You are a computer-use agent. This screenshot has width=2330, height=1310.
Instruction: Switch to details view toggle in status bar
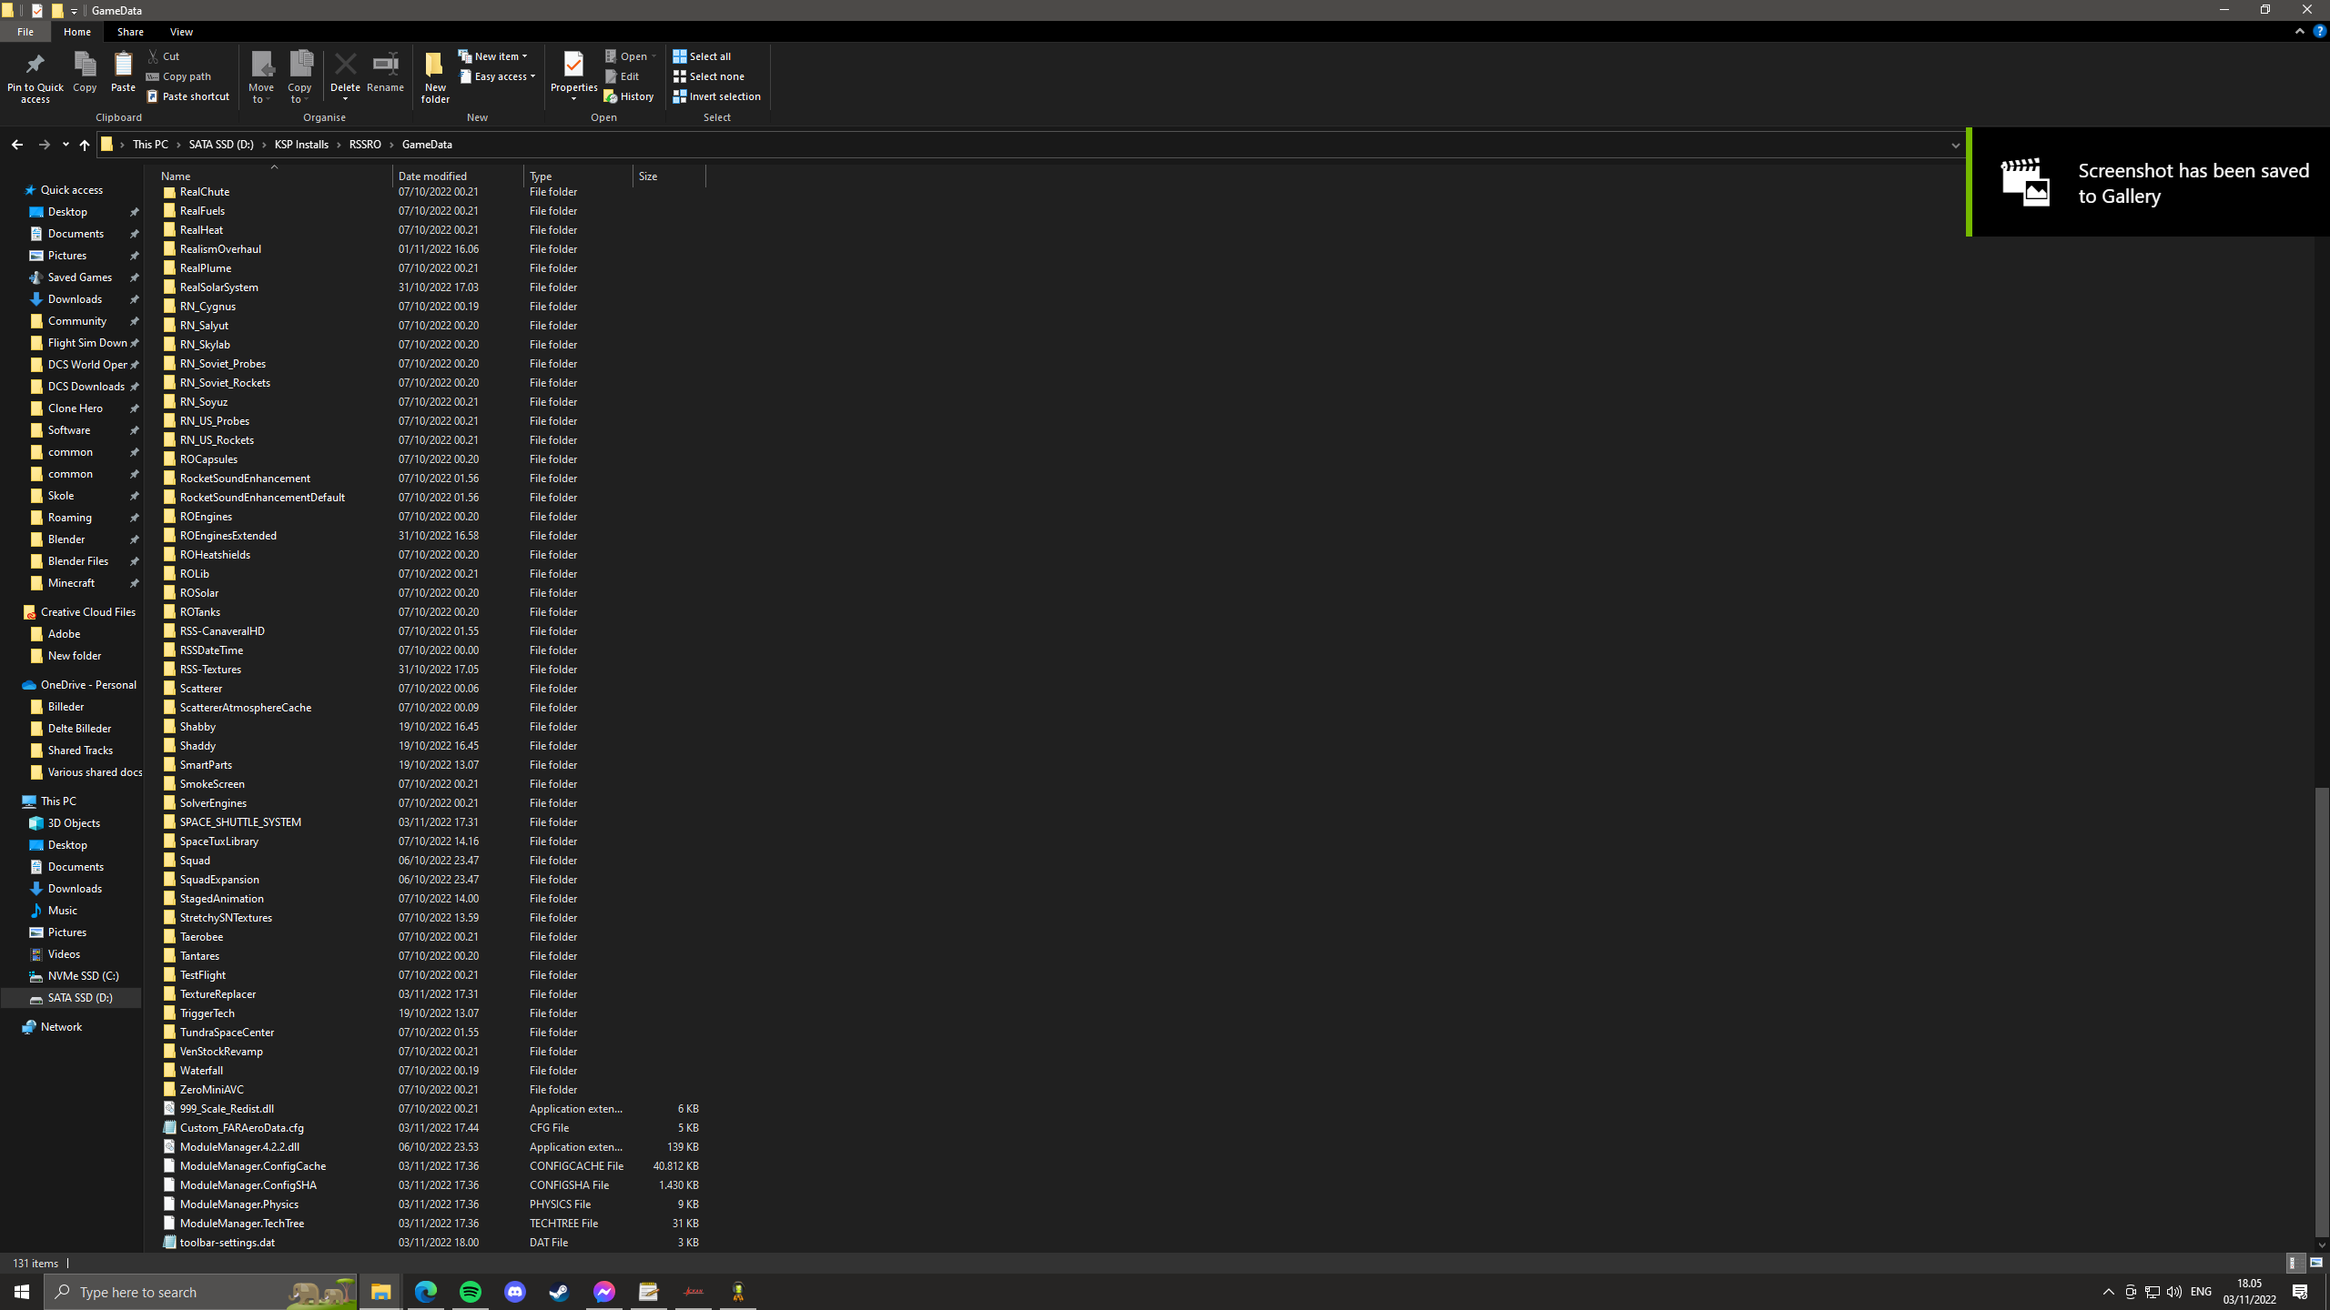pyautogui.click(x=2295, y=1263)
